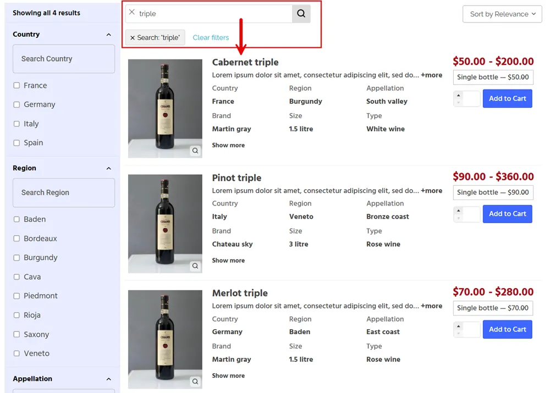Expand +more on Pinot triple description
This screenshot has width=550, height=393.
(x=431, y=191)
